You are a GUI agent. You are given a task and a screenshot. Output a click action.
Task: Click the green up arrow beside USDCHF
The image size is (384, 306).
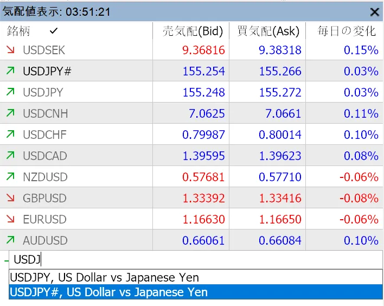click(10, 134)
